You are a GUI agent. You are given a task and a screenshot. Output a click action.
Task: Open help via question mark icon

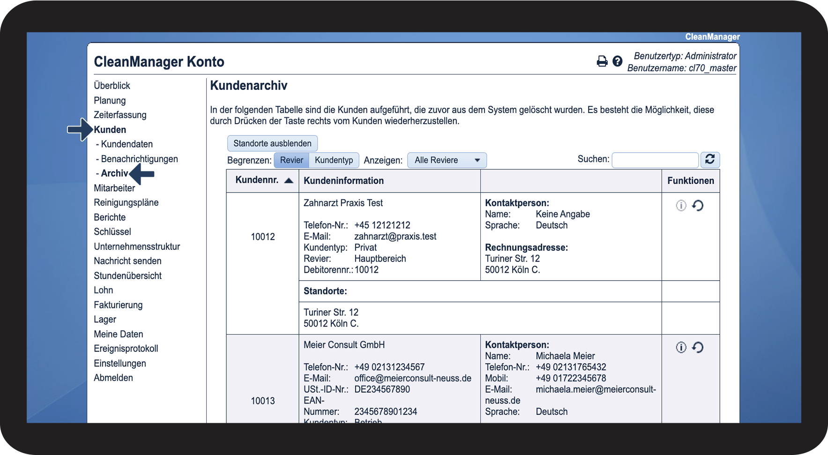click(x=618, y=61)
